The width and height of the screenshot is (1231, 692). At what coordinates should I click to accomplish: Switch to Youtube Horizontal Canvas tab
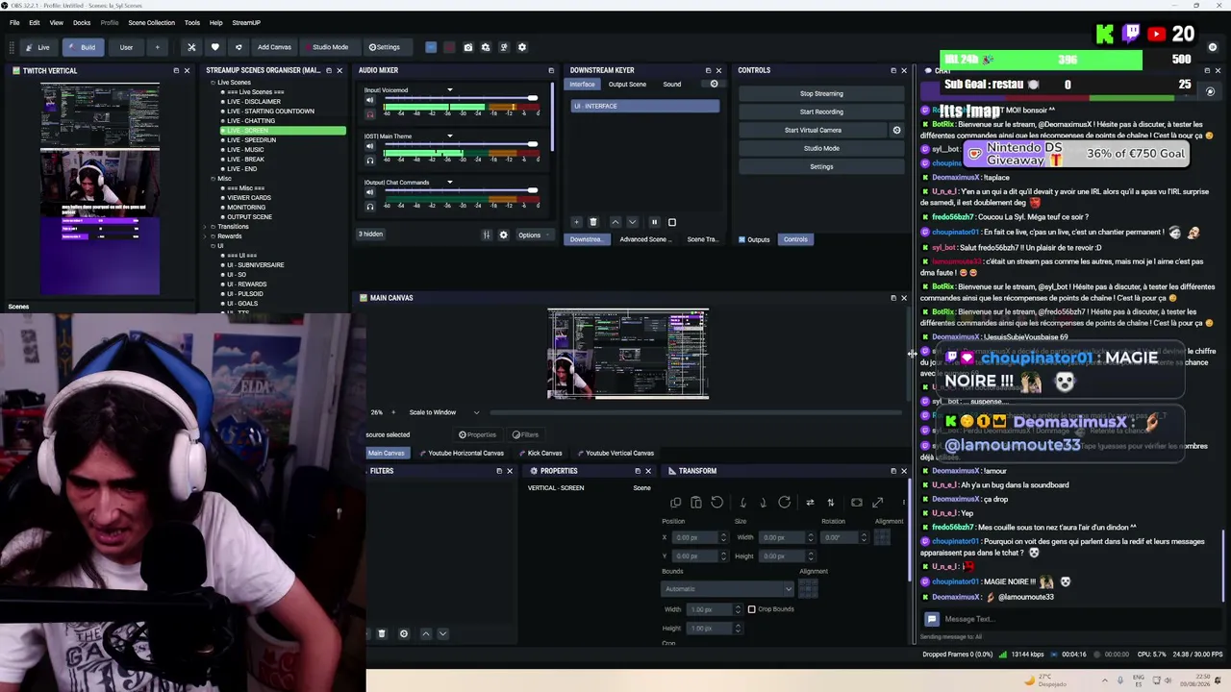pyautogui.click(x=462, y=454)
